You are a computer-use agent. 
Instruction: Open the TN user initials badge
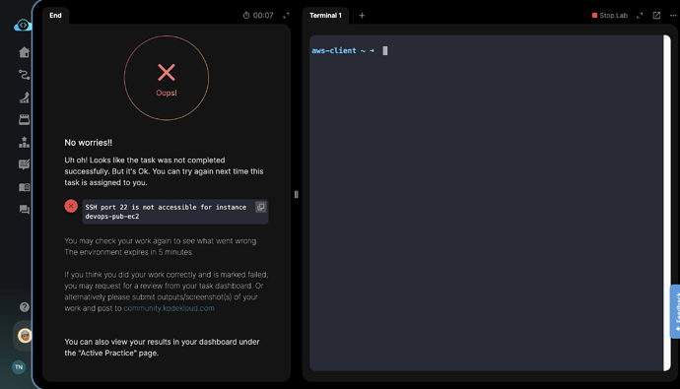pyautogui.click(x=18, y=367)
